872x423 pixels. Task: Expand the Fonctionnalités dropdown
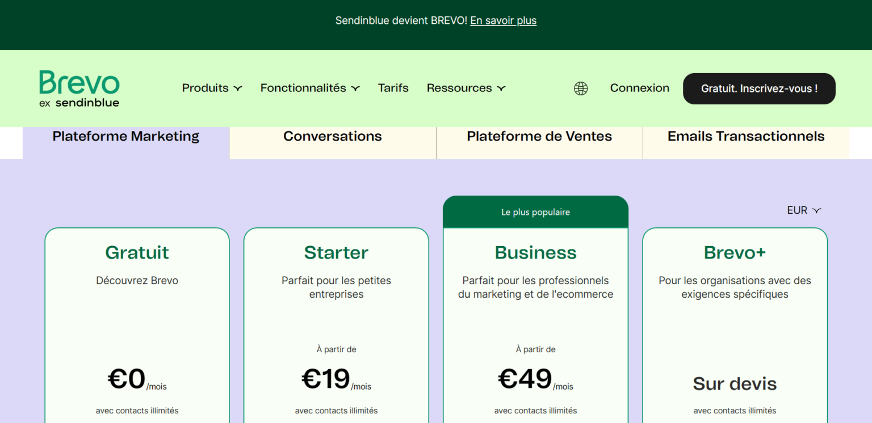pos(309,88)
